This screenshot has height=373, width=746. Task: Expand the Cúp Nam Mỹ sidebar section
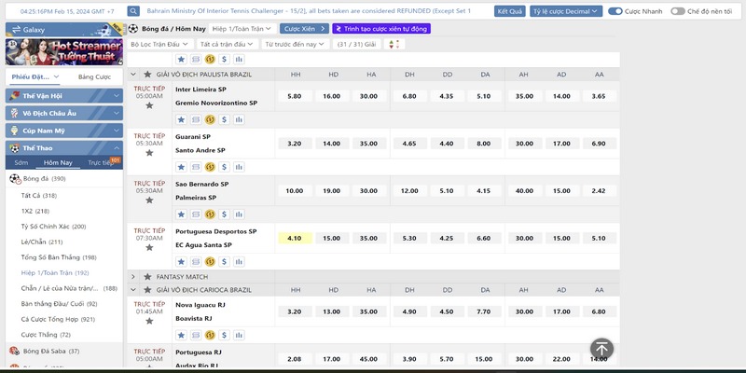pyautogui.click(x=64, y=131)
